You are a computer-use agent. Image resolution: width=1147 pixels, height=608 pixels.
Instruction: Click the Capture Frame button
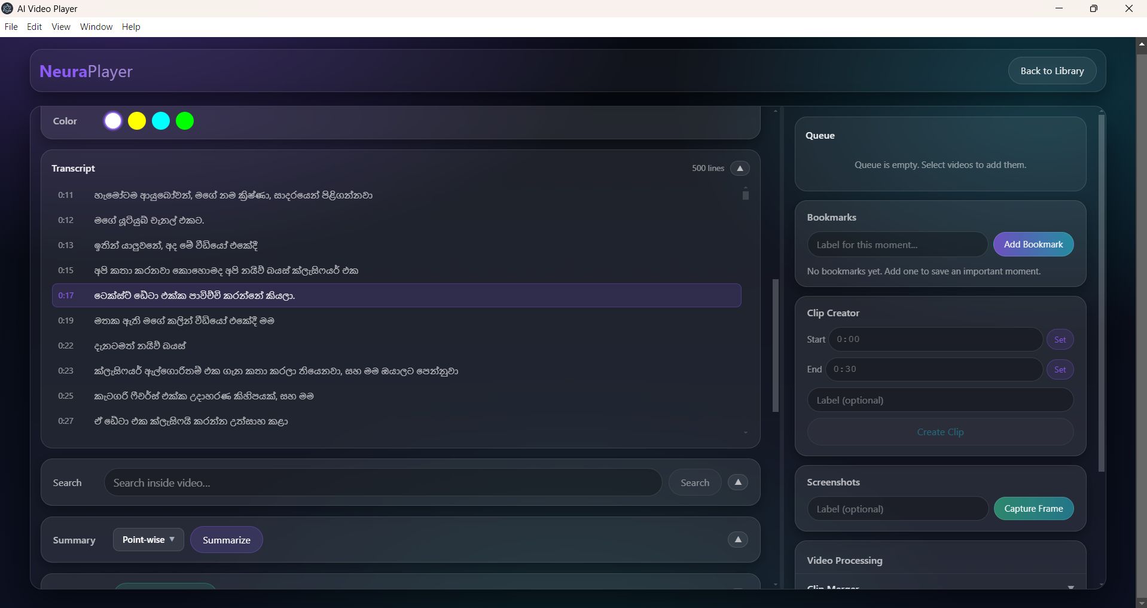click(x=1033, y=509)
